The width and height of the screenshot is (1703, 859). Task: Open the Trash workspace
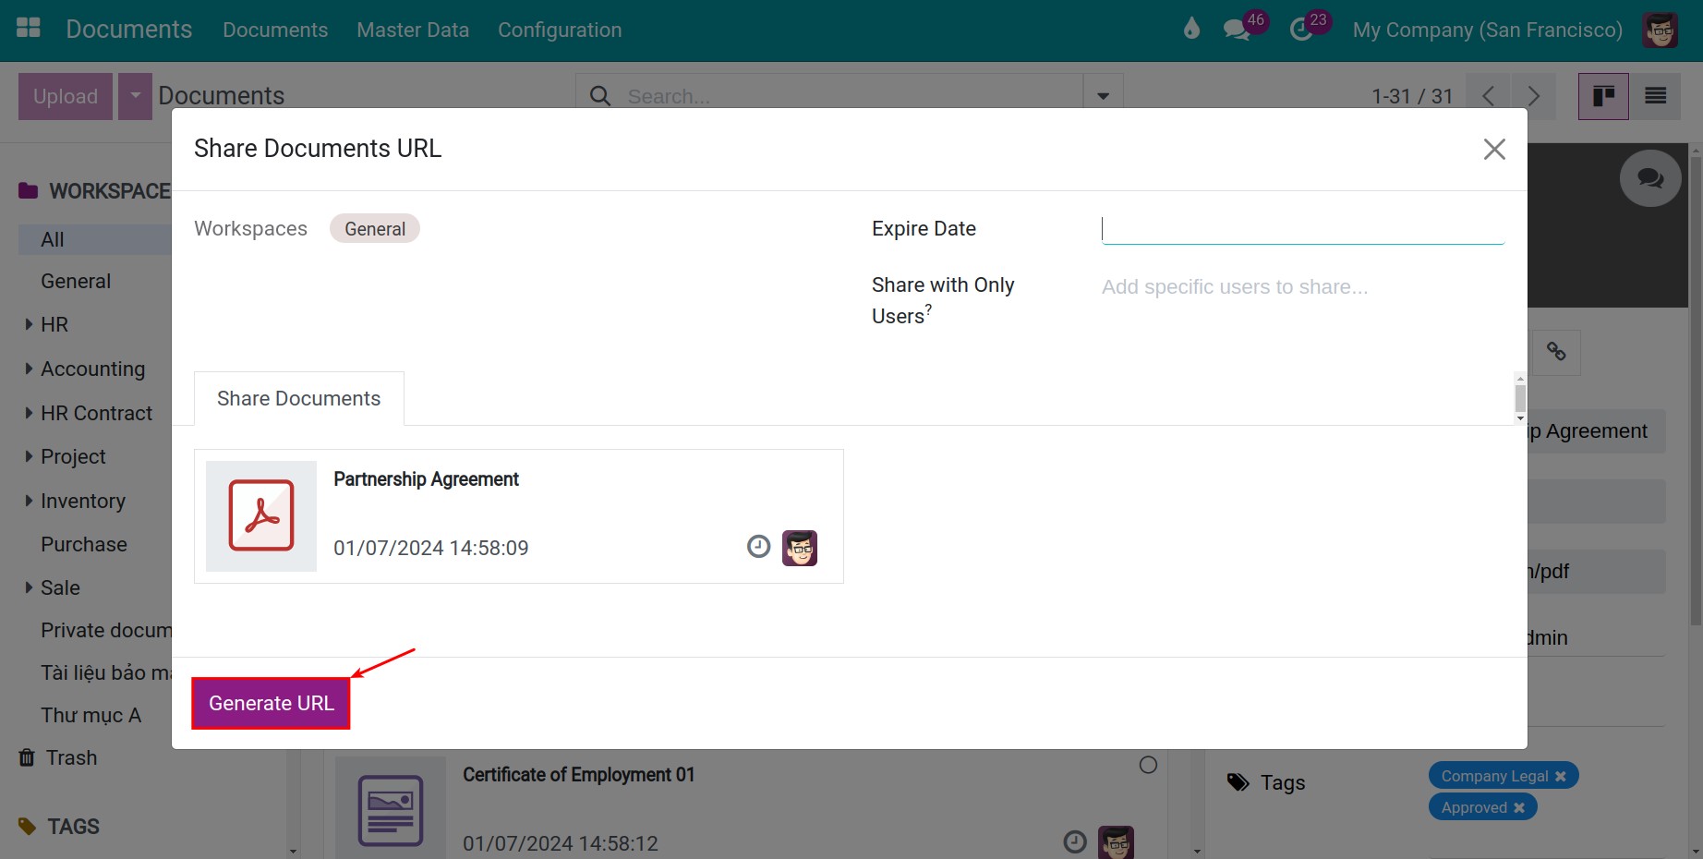(x=70, y=756)
